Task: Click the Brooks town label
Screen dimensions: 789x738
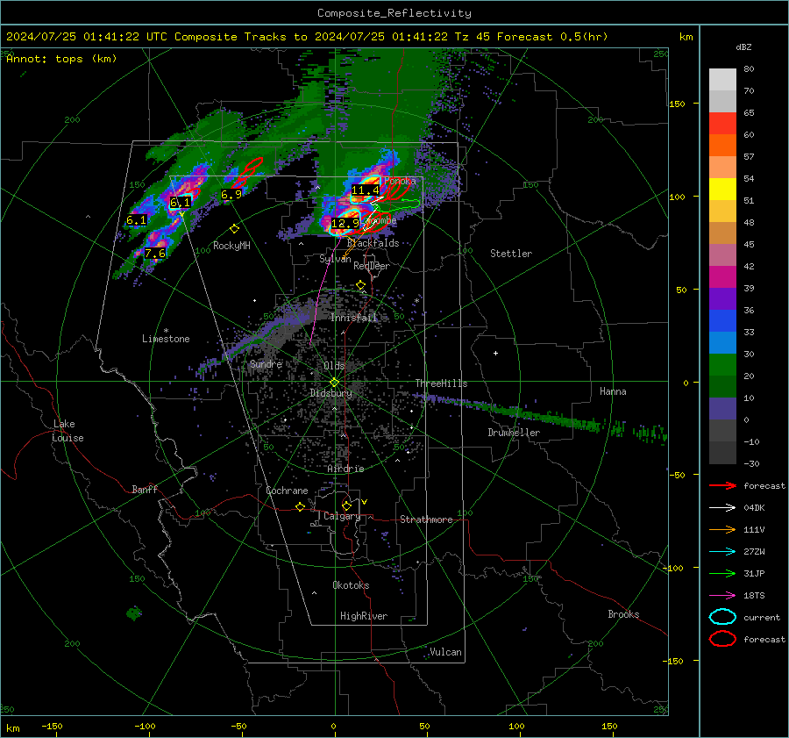Action: (x=623, y=614)
